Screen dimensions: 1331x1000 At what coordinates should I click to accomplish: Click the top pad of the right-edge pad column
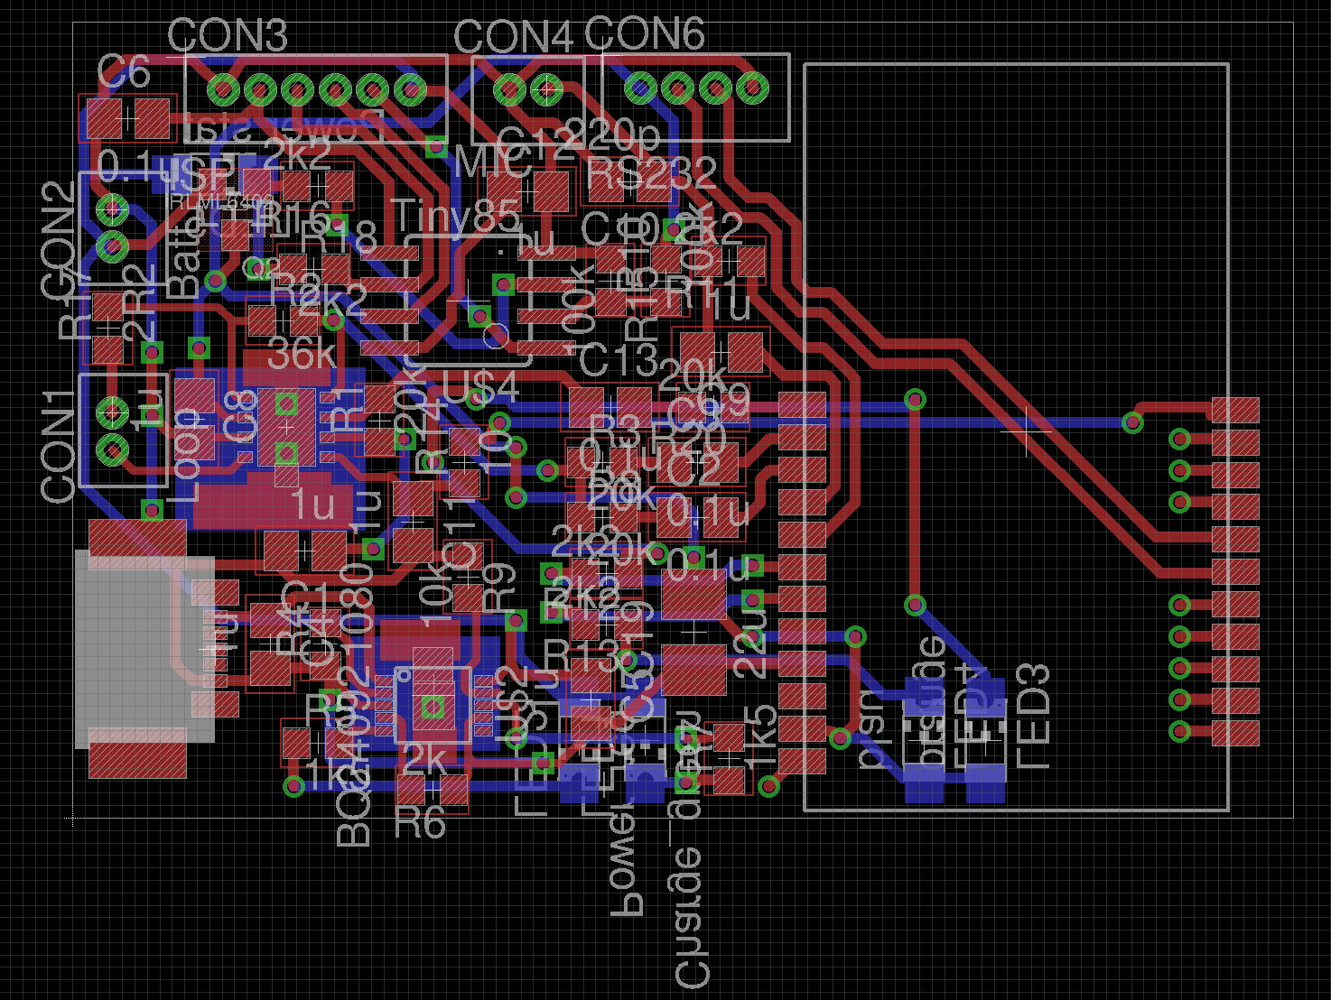click(x=1235, y=411)
